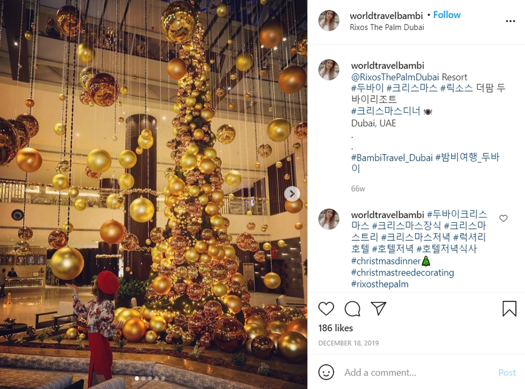Open hashtag #christmastreedecorating
This screenshot has height=389, width=525.
click(402, 272)
